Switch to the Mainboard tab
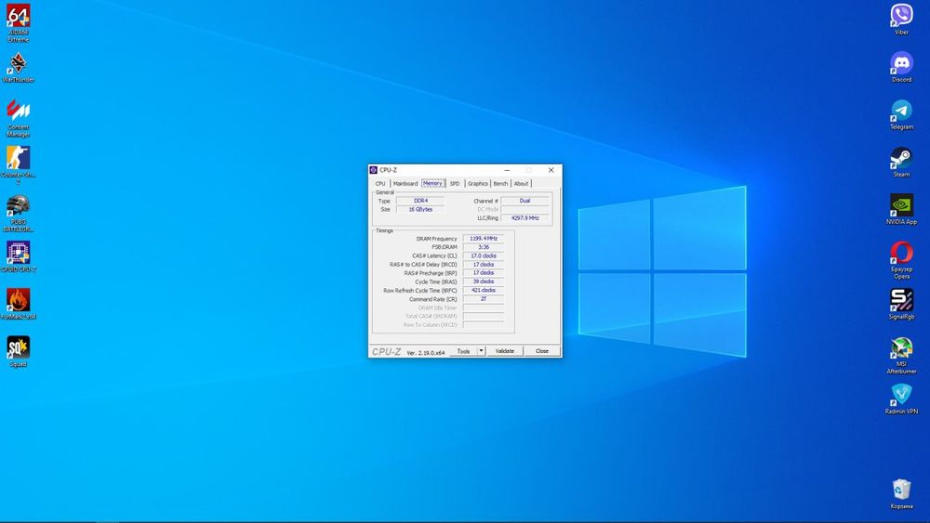The image size is (930, 523). (x=405, y=184)
